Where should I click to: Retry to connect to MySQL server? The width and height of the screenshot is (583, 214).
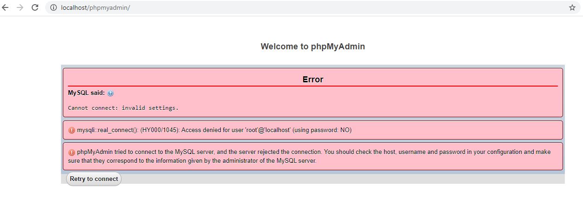click(94, 179)
